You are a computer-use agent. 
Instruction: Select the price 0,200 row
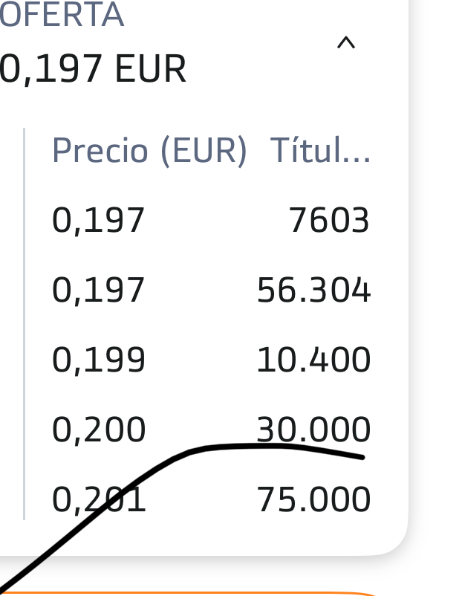[211, 430]
